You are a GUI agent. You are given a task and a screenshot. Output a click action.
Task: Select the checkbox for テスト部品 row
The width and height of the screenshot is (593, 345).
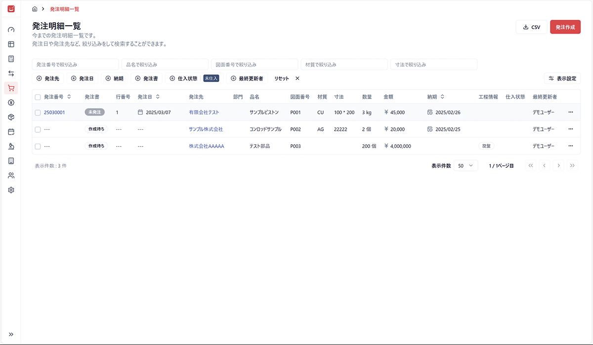tap(38, 146)
